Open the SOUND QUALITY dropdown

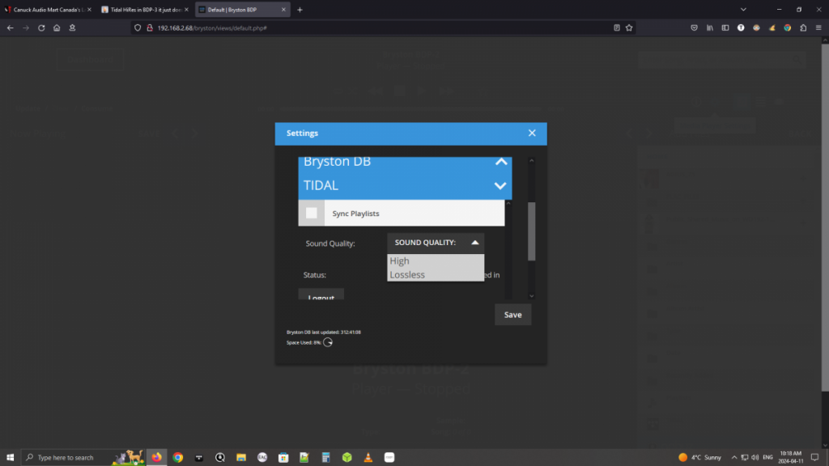[436, 243]
